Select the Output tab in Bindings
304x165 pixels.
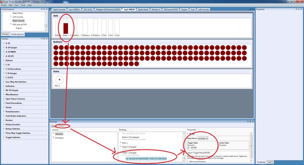pyautogui.click(x=61, y=126)
